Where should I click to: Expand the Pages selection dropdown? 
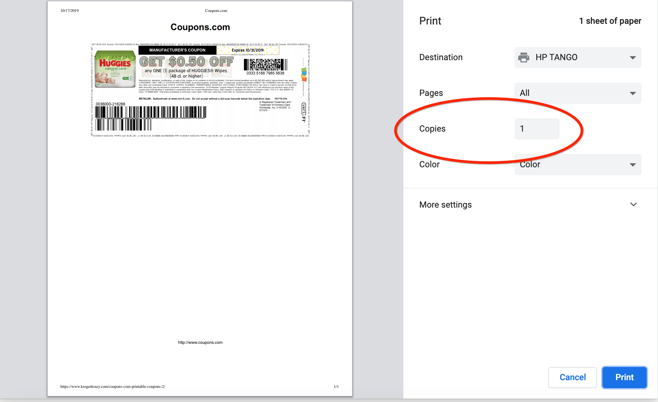[577, 93]
